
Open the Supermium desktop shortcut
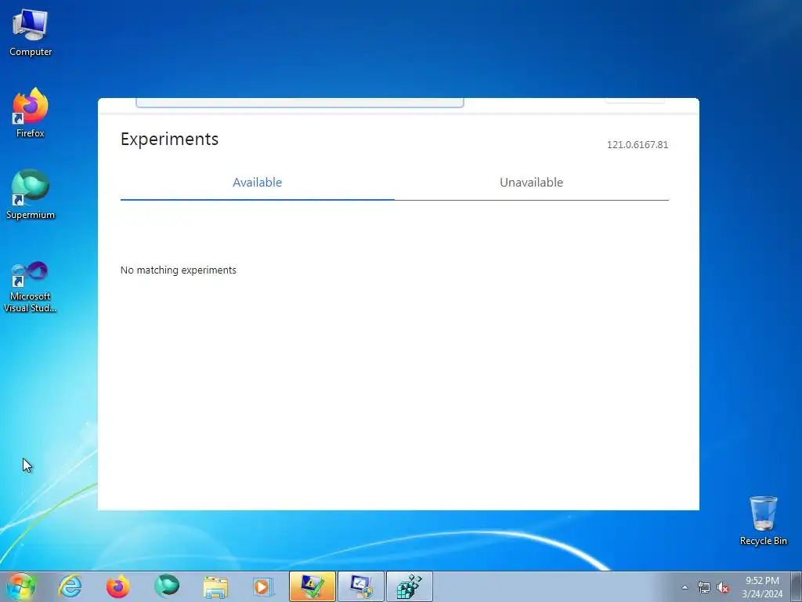point(31,194)
